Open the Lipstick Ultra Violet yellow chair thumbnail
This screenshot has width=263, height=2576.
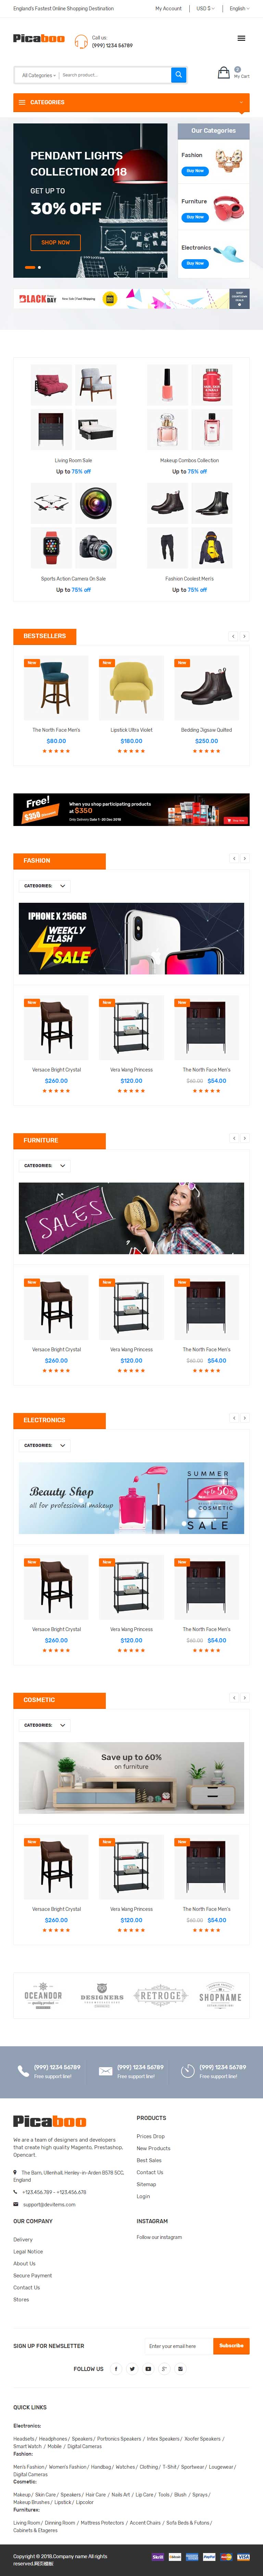coord(131,688)
